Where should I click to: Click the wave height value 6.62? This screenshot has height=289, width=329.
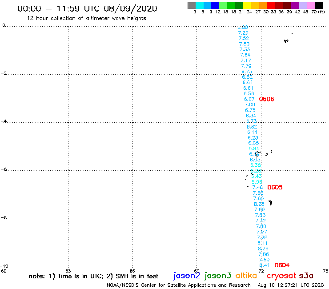(247, 77)
